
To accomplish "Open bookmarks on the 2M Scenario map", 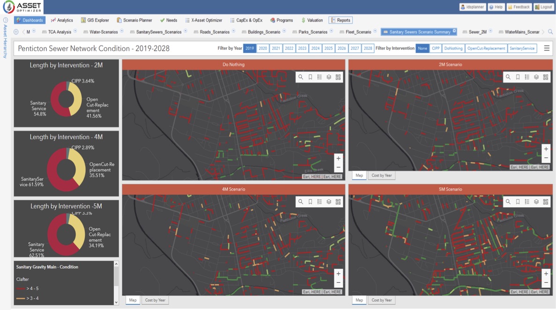I will pos(518,77).
